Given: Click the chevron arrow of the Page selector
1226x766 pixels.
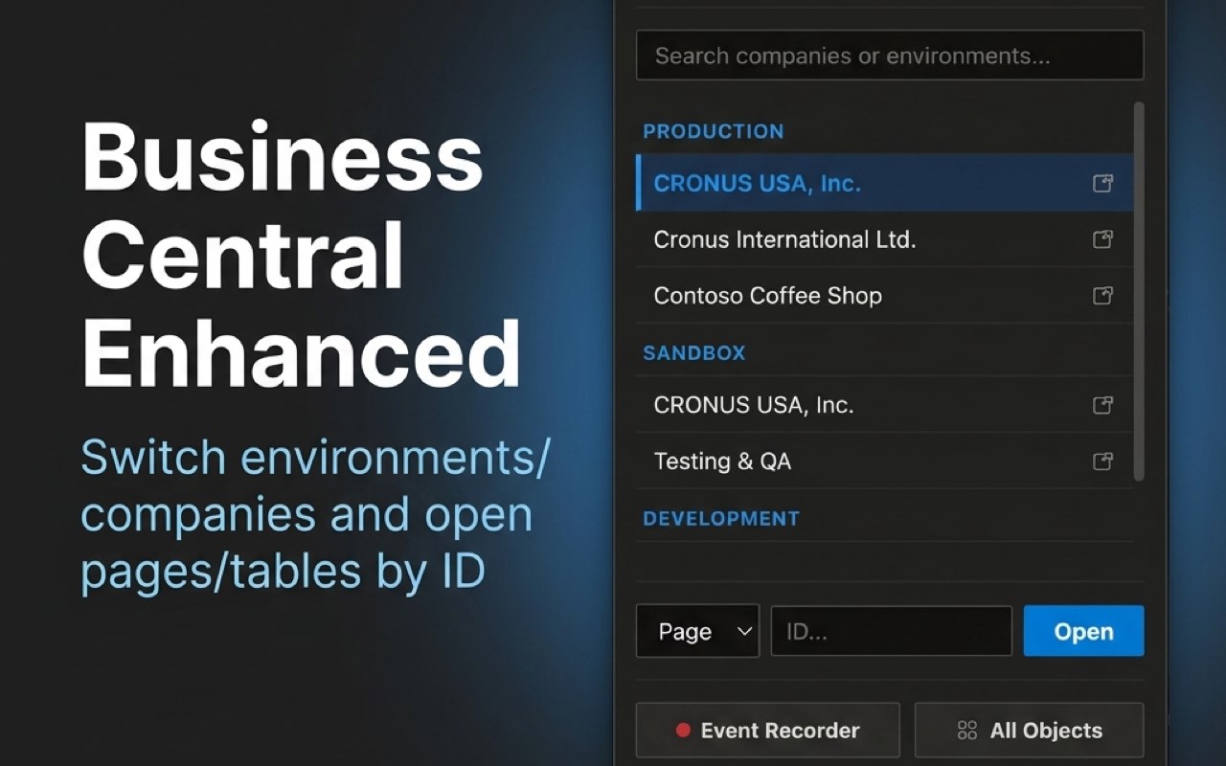Looking at the screenshot, I should coord(744,631).
